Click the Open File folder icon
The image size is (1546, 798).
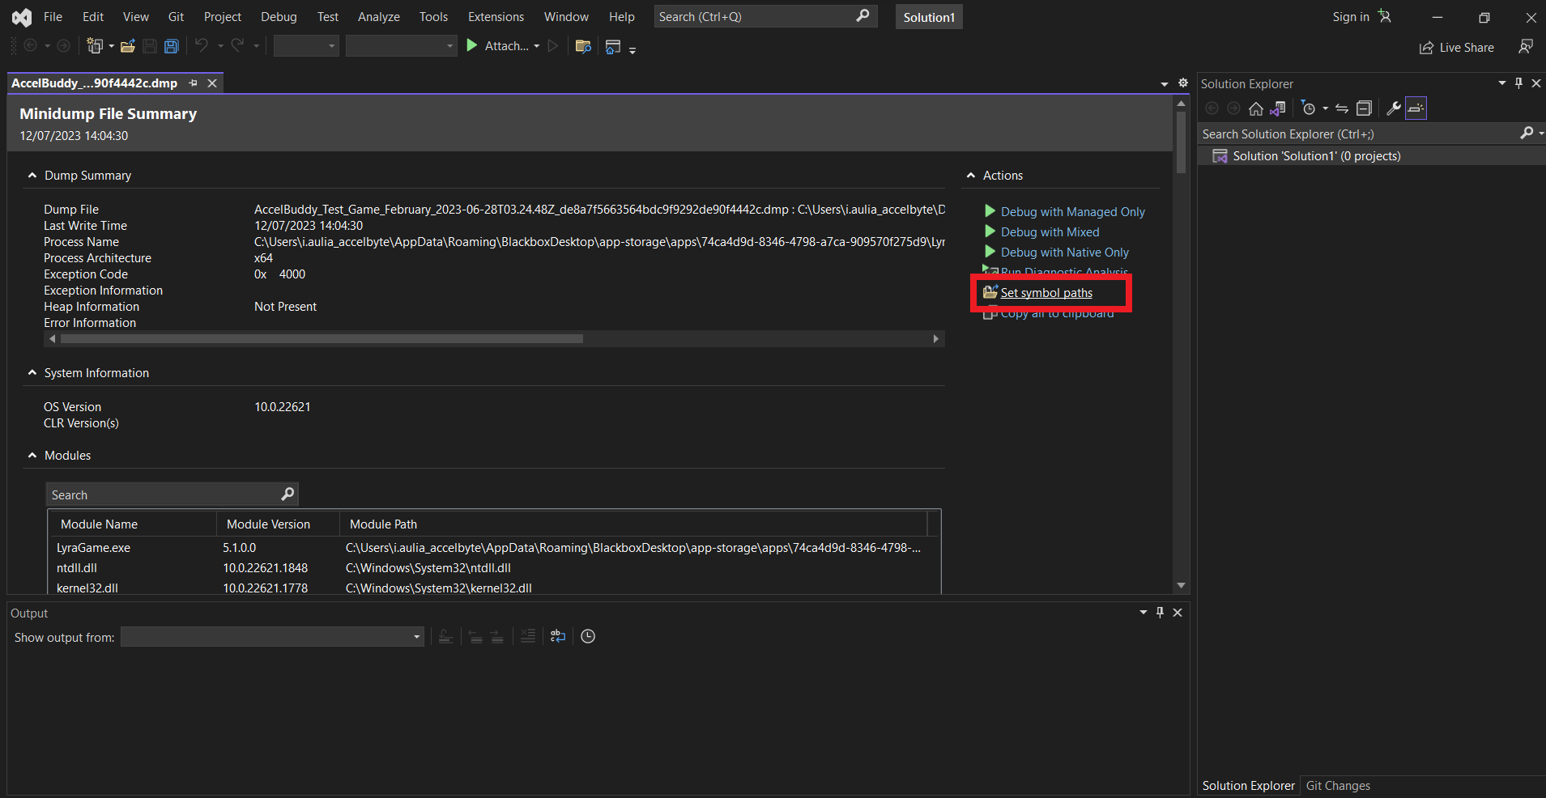[127, 46]
